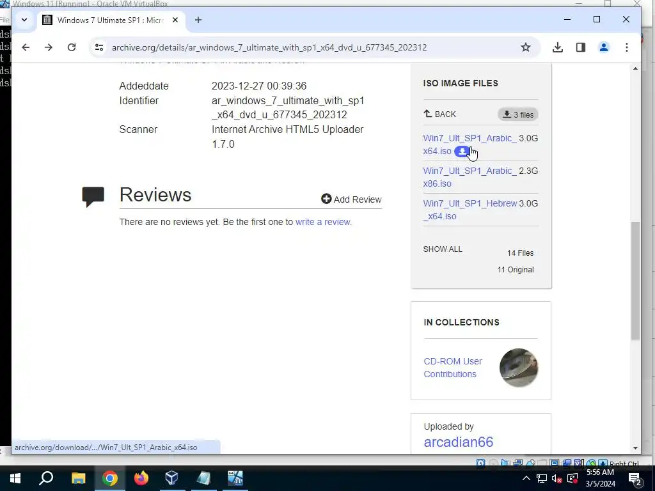Open Win7_Ult_SP1_Arabic_x86.iso link
This screenshot has width=655, height=491.
coord(470,177)
